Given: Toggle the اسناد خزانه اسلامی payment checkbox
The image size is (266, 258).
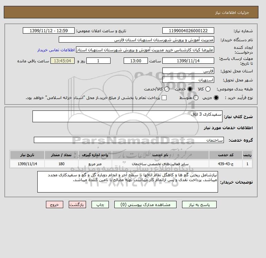Looking at the screenshot, I should pos(164,98).
